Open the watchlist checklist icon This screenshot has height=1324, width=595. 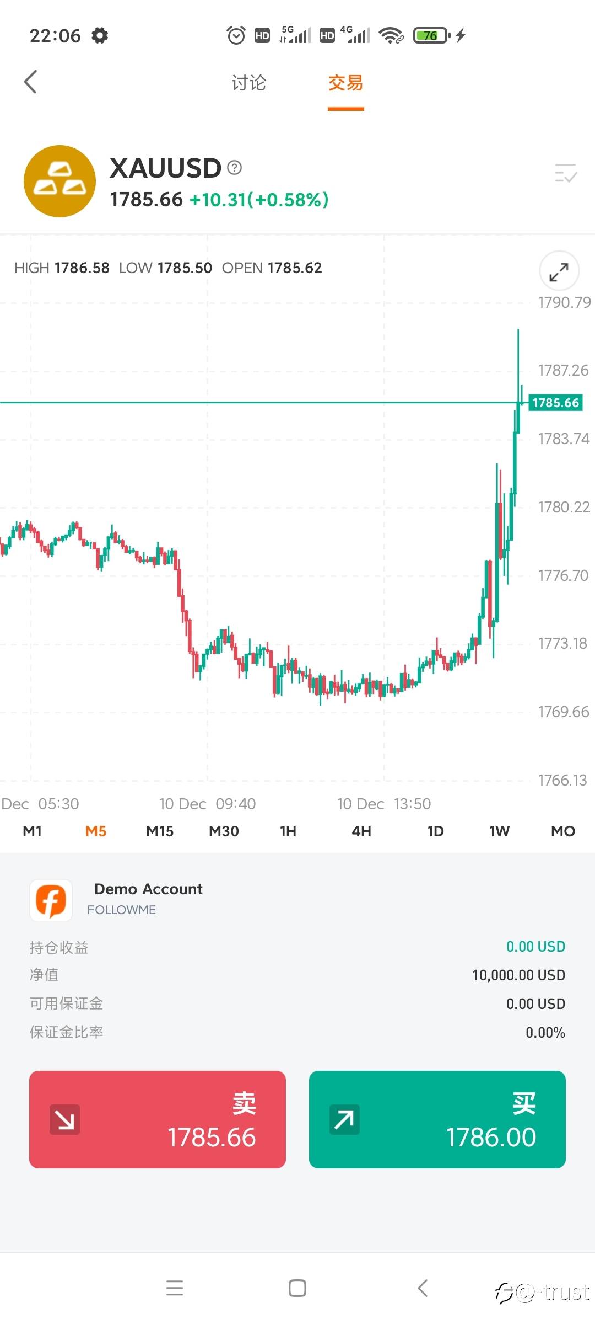tap(565, 174)
